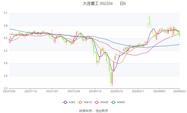The width and height of the screenshot is (187, 113).
Task: Click the 20231026 start date label
Action: coord(9,91)
